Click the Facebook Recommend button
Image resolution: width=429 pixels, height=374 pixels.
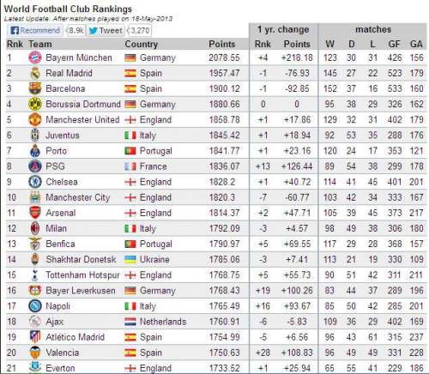(35, 30)
